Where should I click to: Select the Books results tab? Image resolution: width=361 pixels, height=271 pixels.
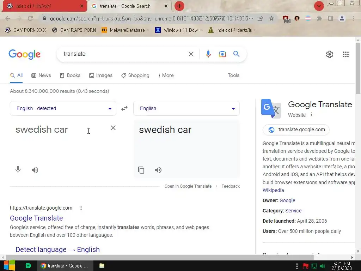point(70,76)
